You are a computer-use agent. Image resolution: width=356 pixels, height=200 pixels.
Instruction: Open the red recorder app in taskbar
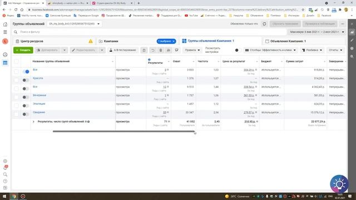point(23,196)
